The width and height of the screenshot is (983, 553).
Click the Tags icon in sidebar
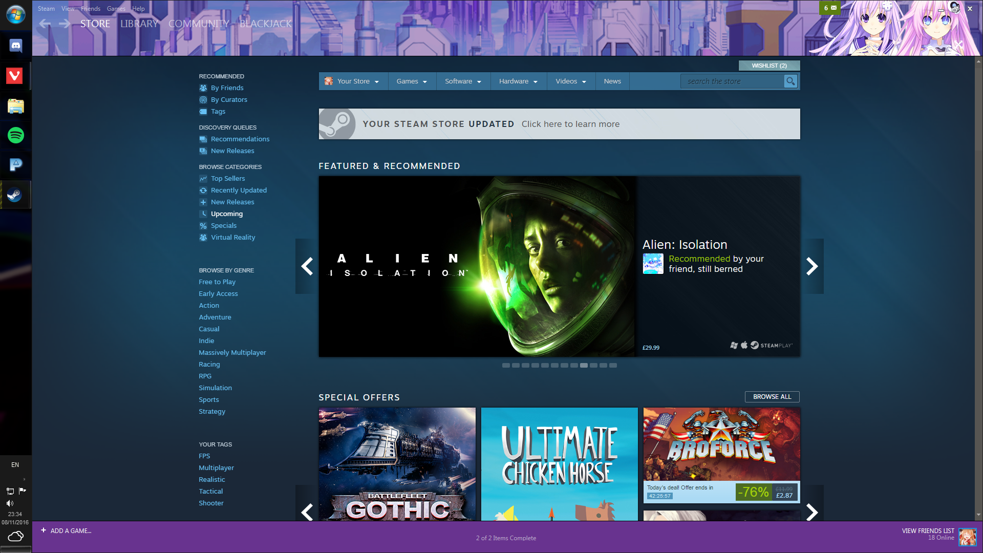[203, 112]
